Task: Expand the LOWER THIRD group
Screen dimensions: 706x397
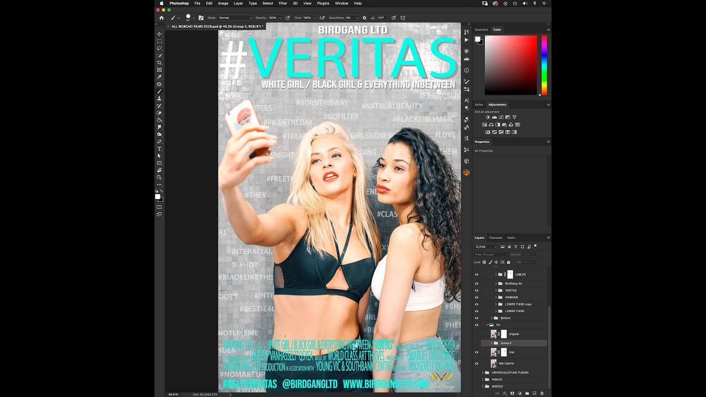Action: pos(495,311)
